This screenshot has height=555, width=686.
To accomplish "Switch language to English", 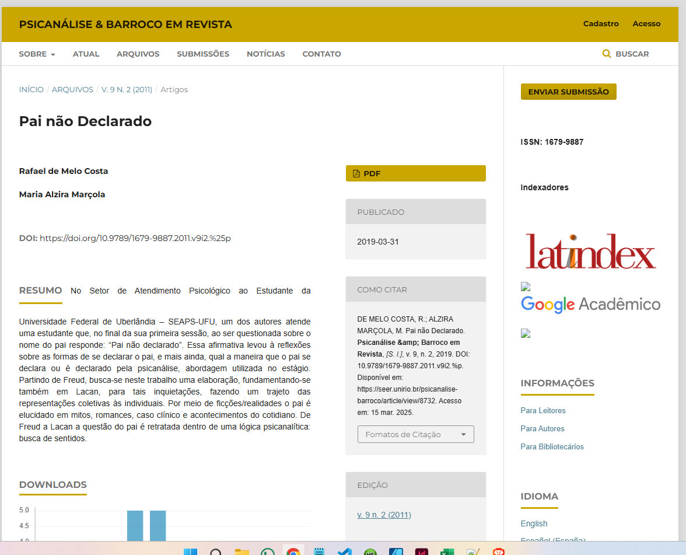I will click(x=534, y=523).
